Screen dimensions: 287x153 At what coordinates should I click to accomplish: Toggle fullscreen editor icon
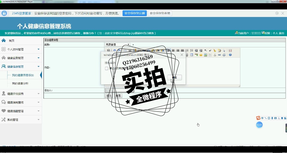tap(230, 50)
